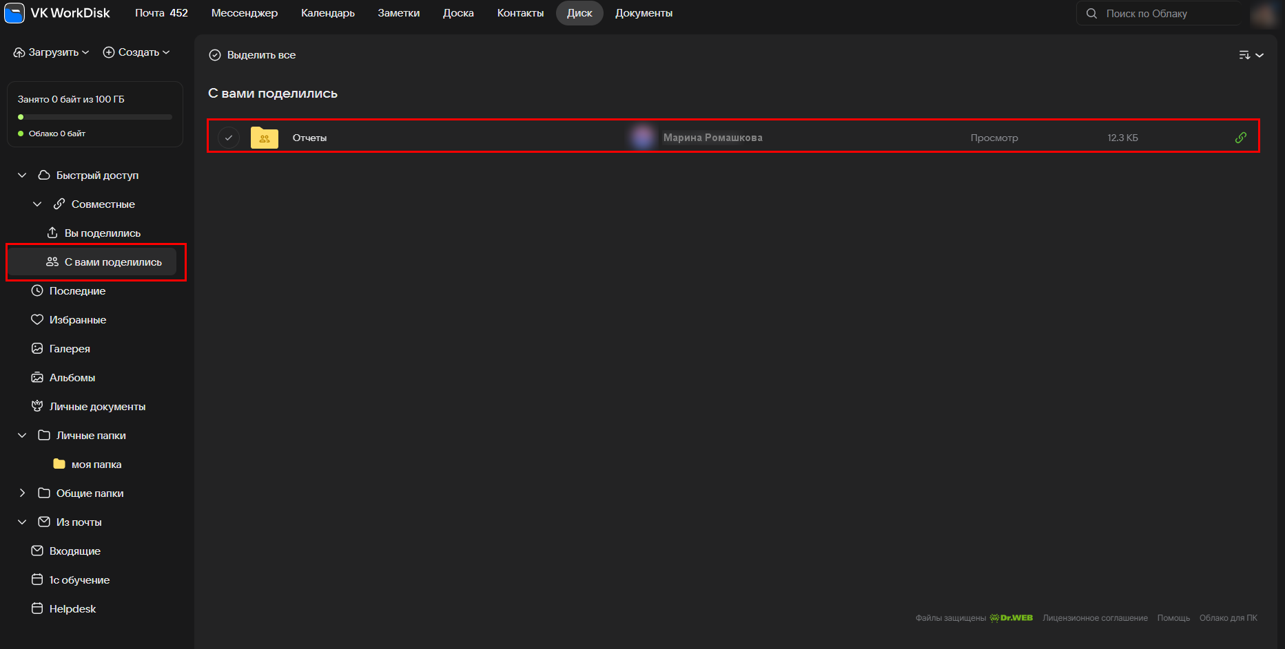Open Личные документы section
1285x649 pixels.
tap(97, 407)
